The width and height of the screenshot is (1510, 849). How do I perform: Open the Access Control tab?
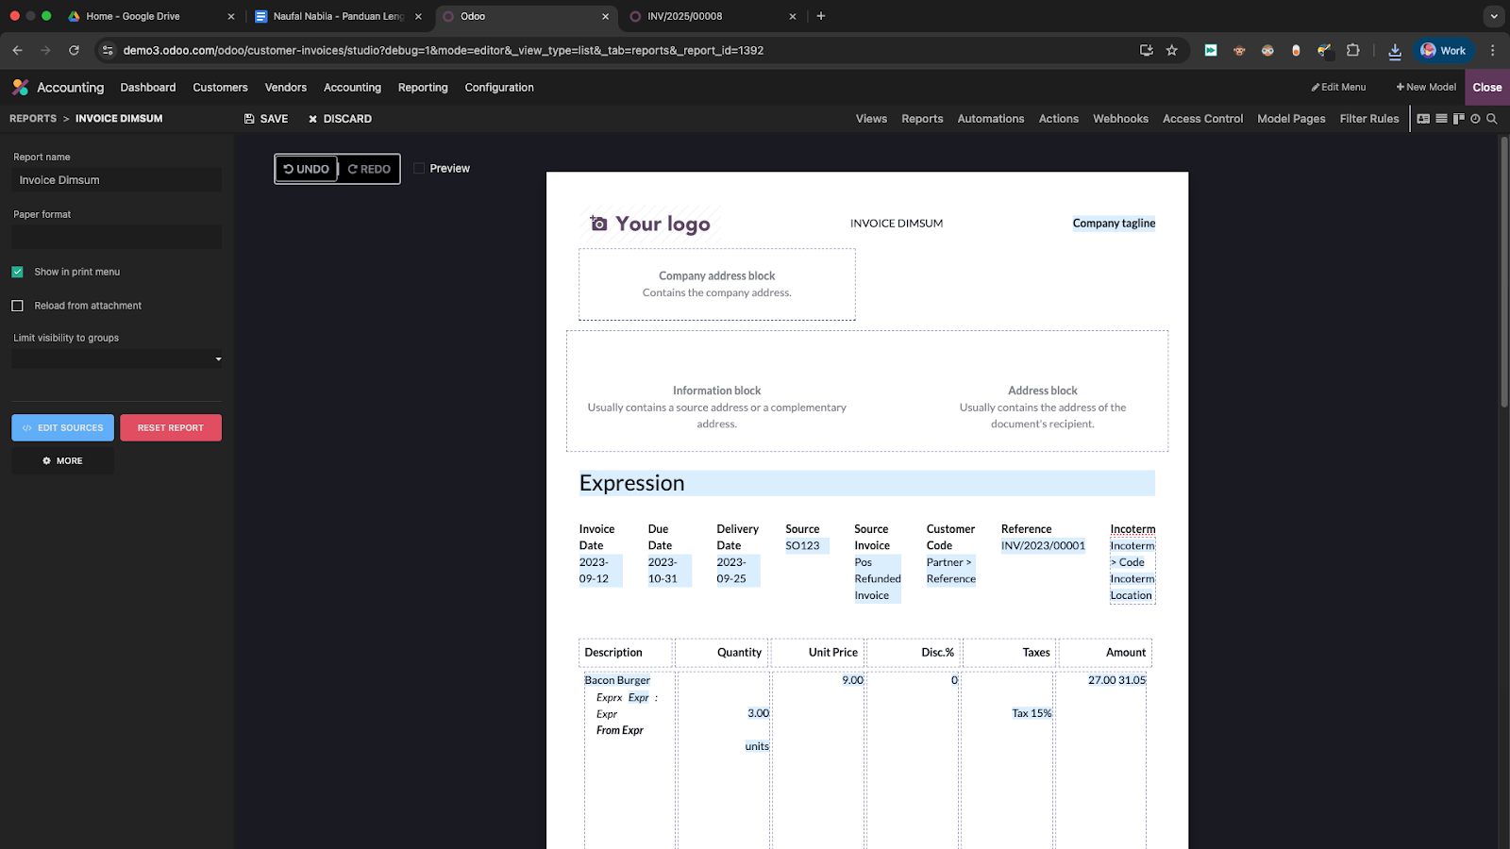tap(1202, 119)
